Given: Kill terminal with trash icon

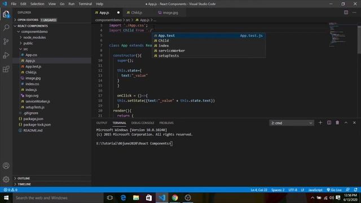Looking at the screenshot, I should (x=337, y=123).
